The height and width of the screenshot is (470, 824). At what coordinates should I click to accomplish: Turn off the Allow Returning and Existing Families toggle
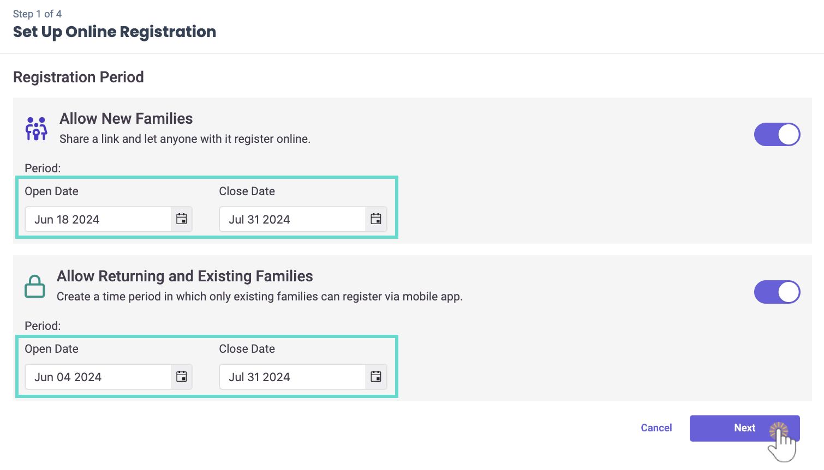pos(777,292)
